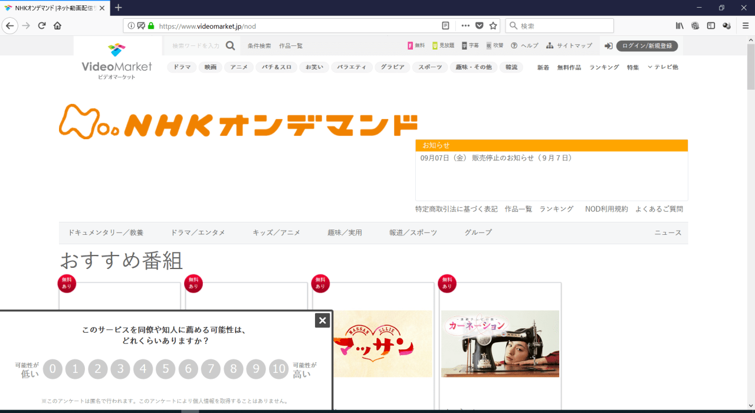Click the login arrow icon
755x413 pixels.
point(609,46)
